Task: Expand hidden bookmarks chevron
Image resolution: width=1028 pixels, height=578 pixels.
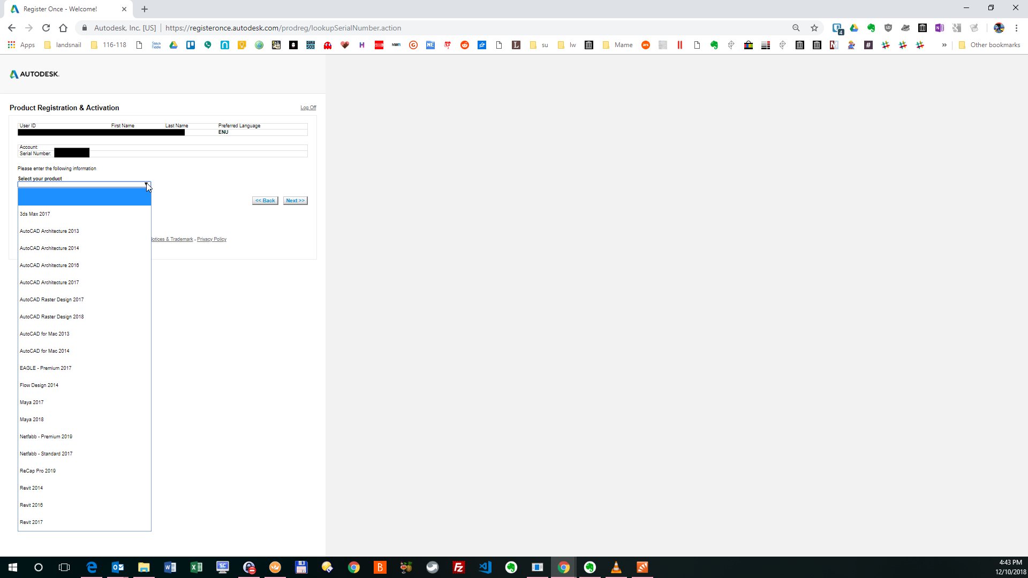Action: click(x=944, y=45)
